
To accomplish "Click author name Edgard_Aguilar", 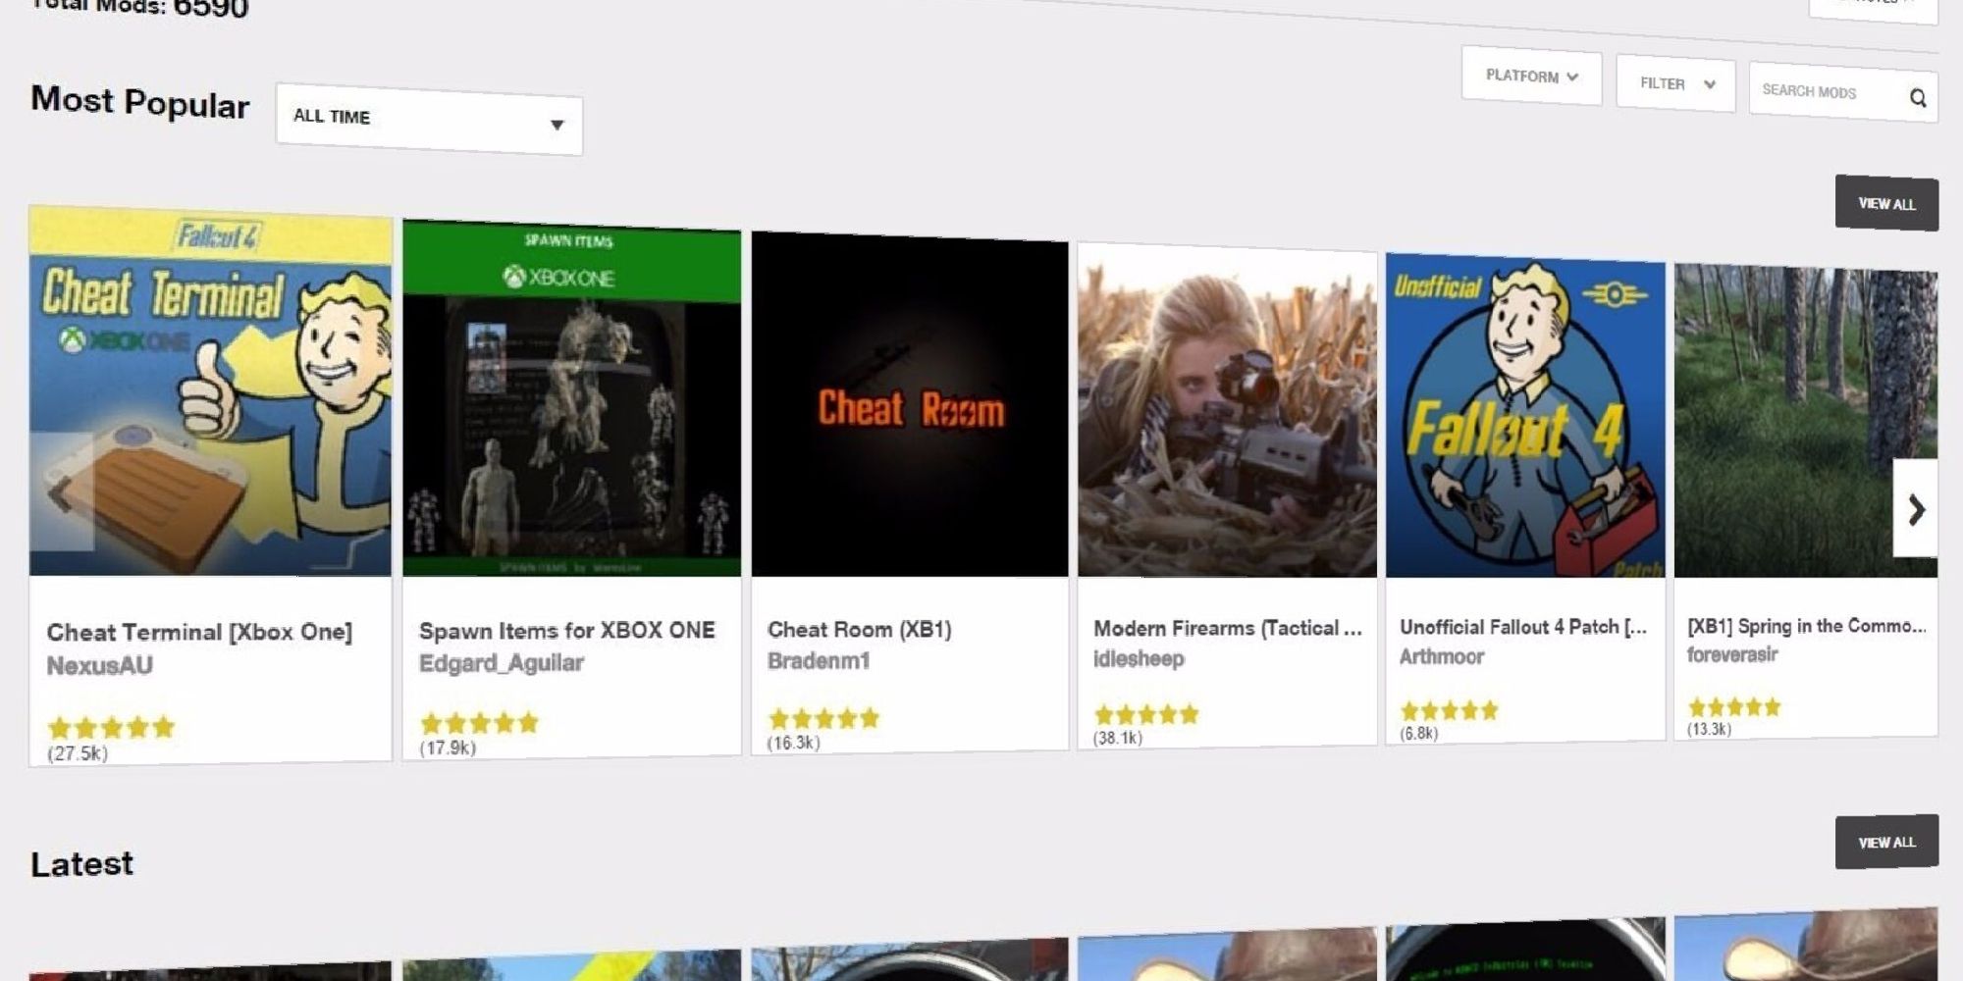I will point(502,664).
